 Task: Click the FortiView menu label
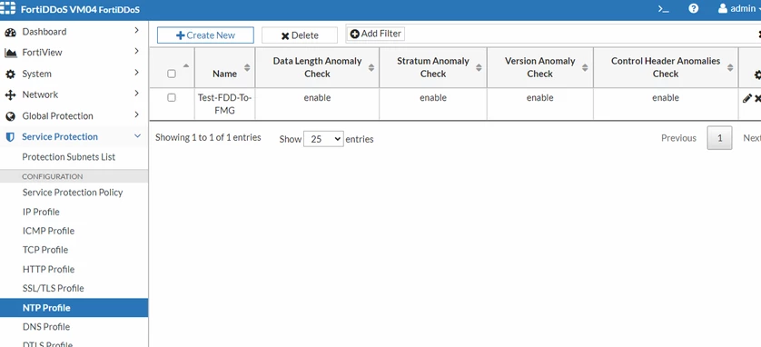pos(42,53)
